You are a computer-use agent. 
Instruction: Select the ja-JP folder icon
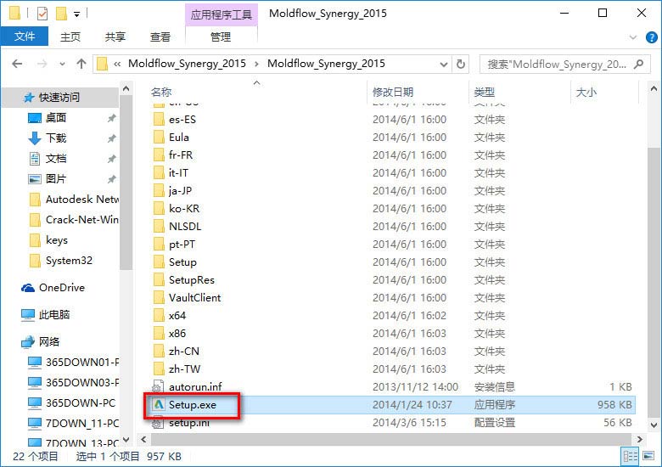point(159,191)
